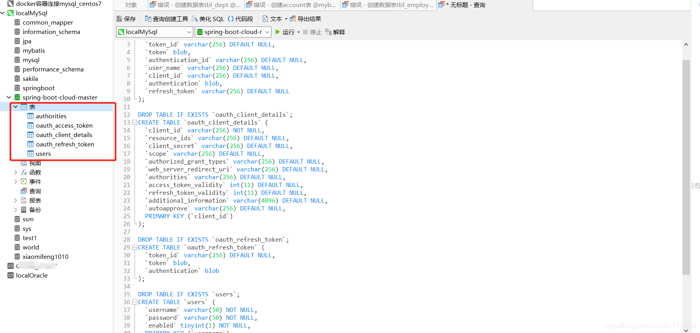
Task: Click the 视图 views icon
Action: point(24,163)
